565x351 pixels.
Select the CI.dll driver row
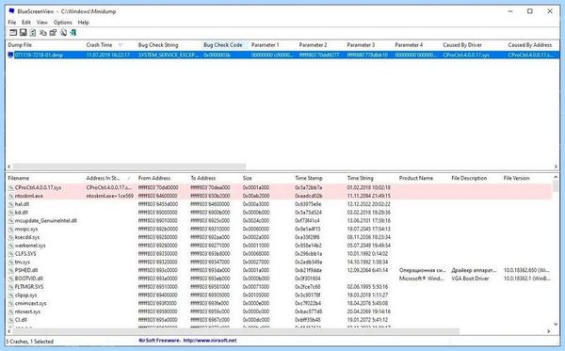[280, 320]
